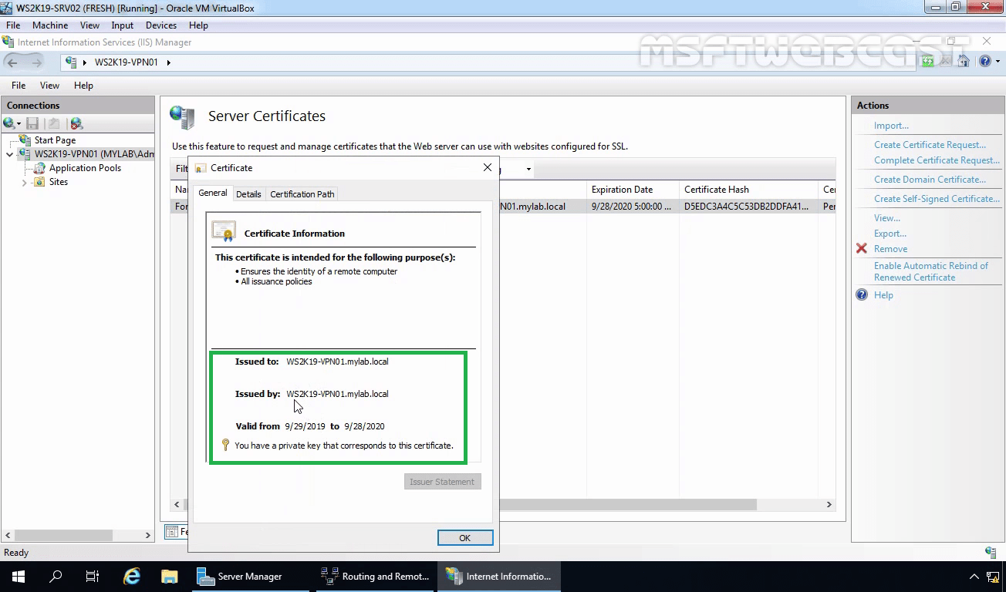Click Complete Certificate Request... action
1006x592 pixels.
(937, 160)
